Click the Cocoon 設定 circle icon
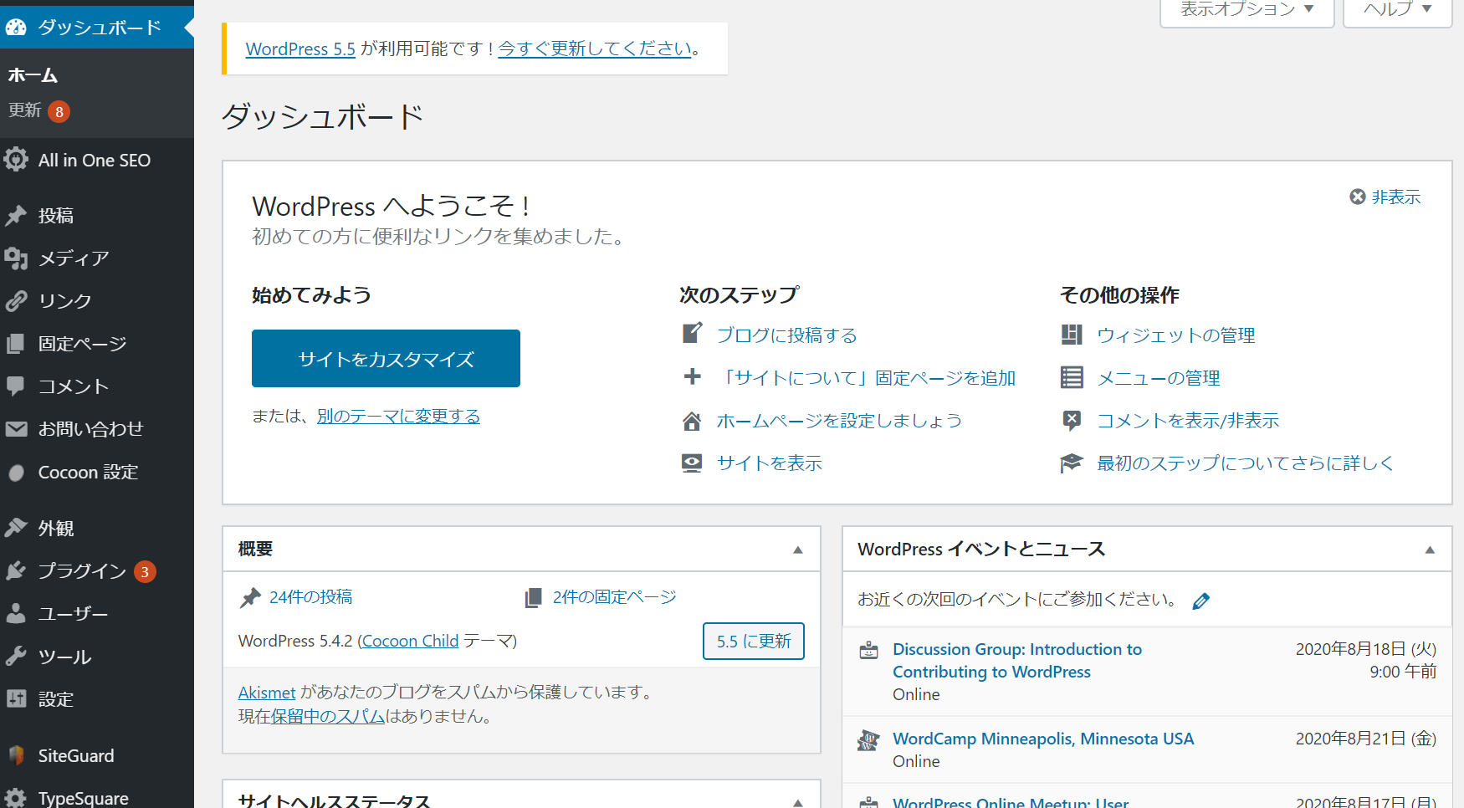 click(16, 473)
